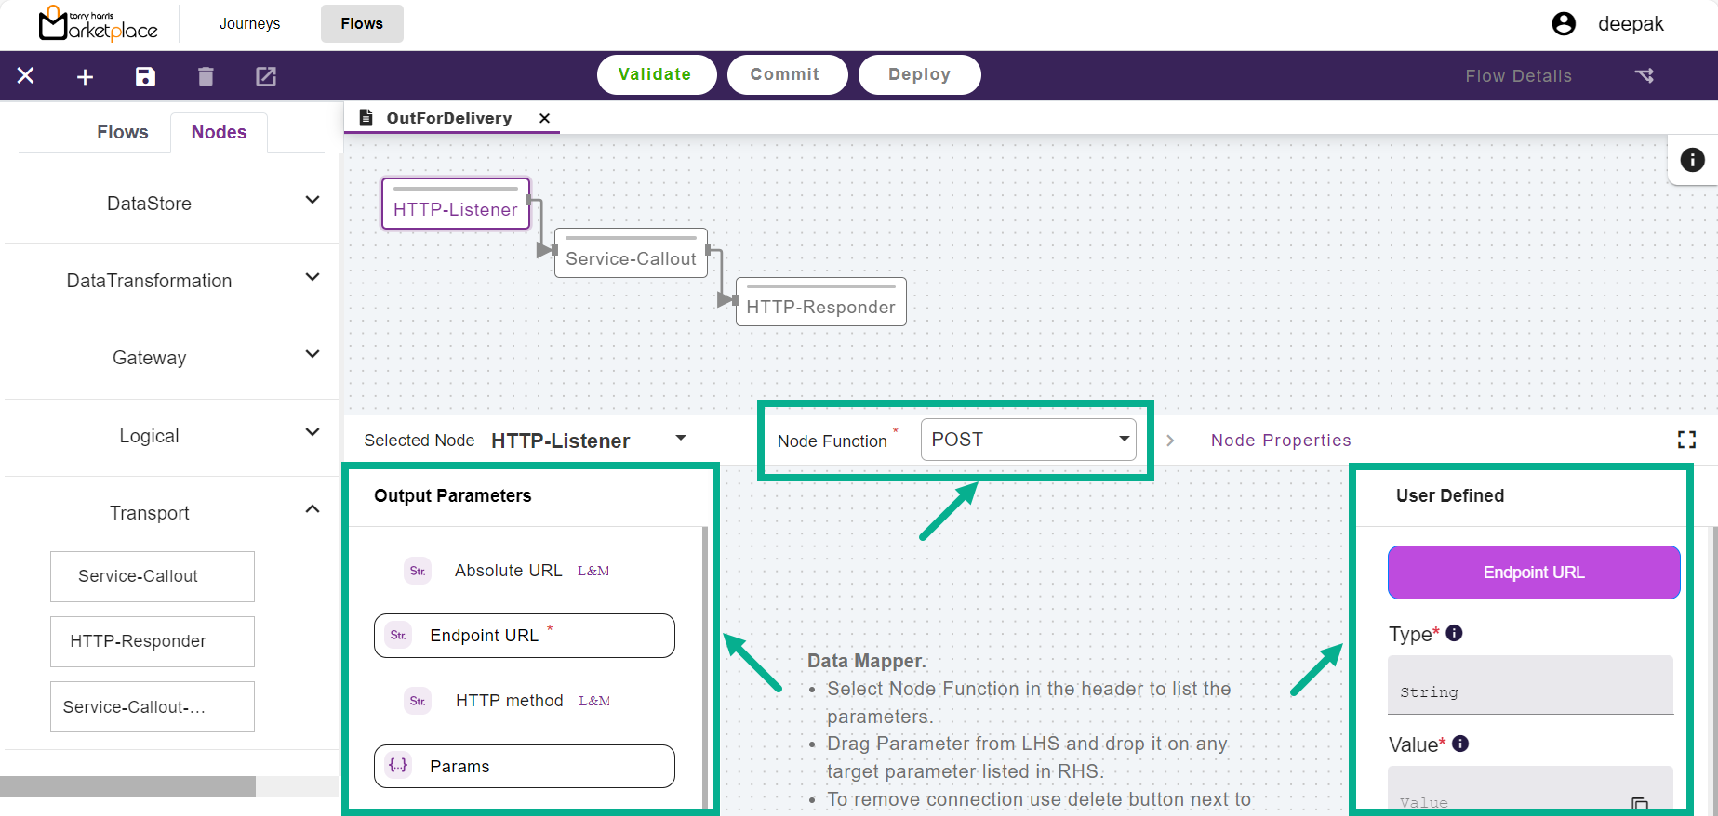Image resolution: width=1718 pixels, height=816 pixels.
Task: Save the flow with floppy disk icon
Action: 145,77
